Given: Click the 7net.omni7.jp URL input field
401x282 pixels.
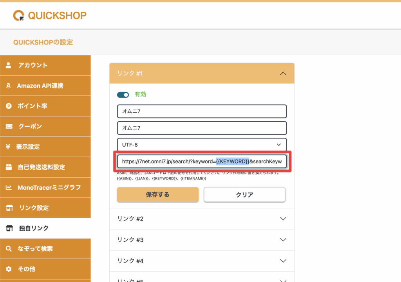Looking at the screenshot, I should click(x=202, y=162).
